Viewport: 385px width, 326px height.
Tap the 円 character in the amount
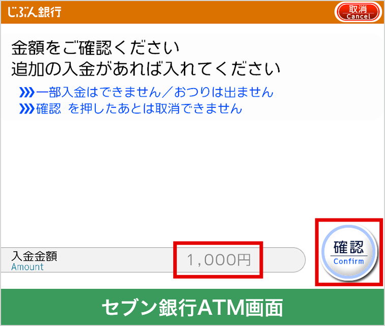(244, 260)
